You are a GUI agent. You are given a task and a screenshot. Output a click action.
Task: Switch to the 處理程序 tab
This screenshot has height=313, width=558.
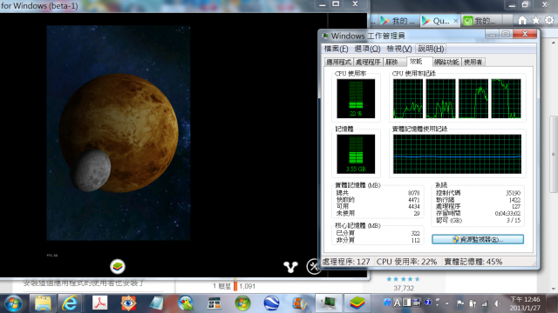(368, 62)
